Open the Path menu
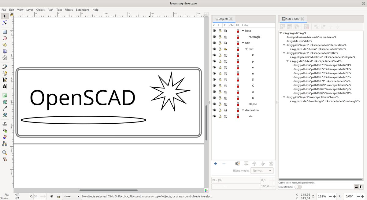 (50, 10)
